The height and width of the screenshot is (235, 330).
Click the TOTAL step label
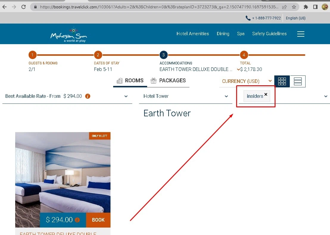[x=245, y=63]
